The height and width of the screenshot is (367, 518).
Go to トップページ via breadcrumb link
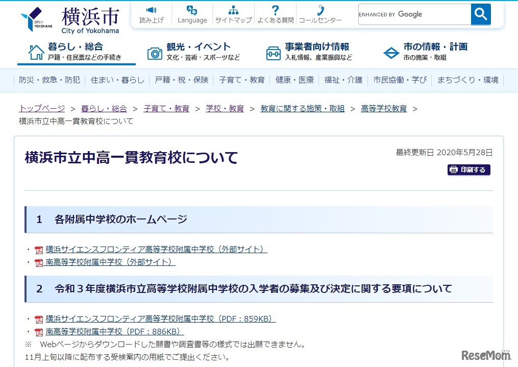point(41,108)
